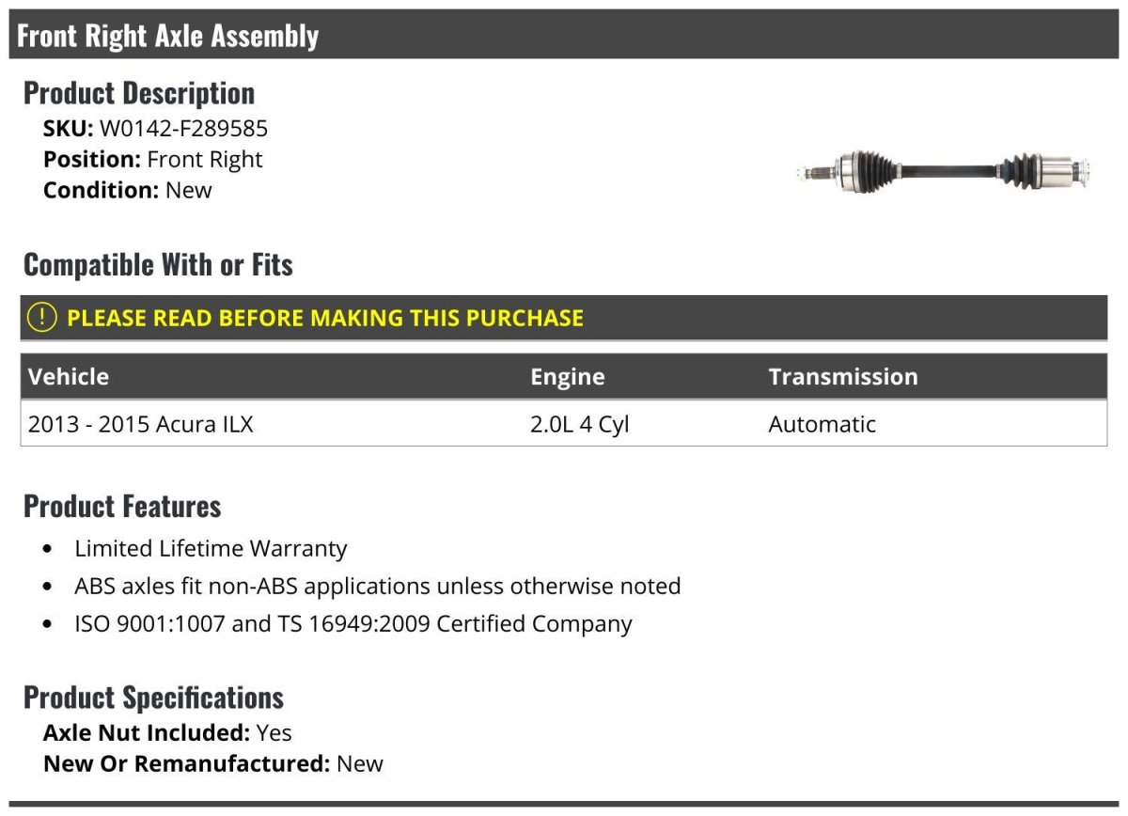Click the Product Specifications heading
The height and width of the screenshot is (816, 1128).
click(153, 698)
